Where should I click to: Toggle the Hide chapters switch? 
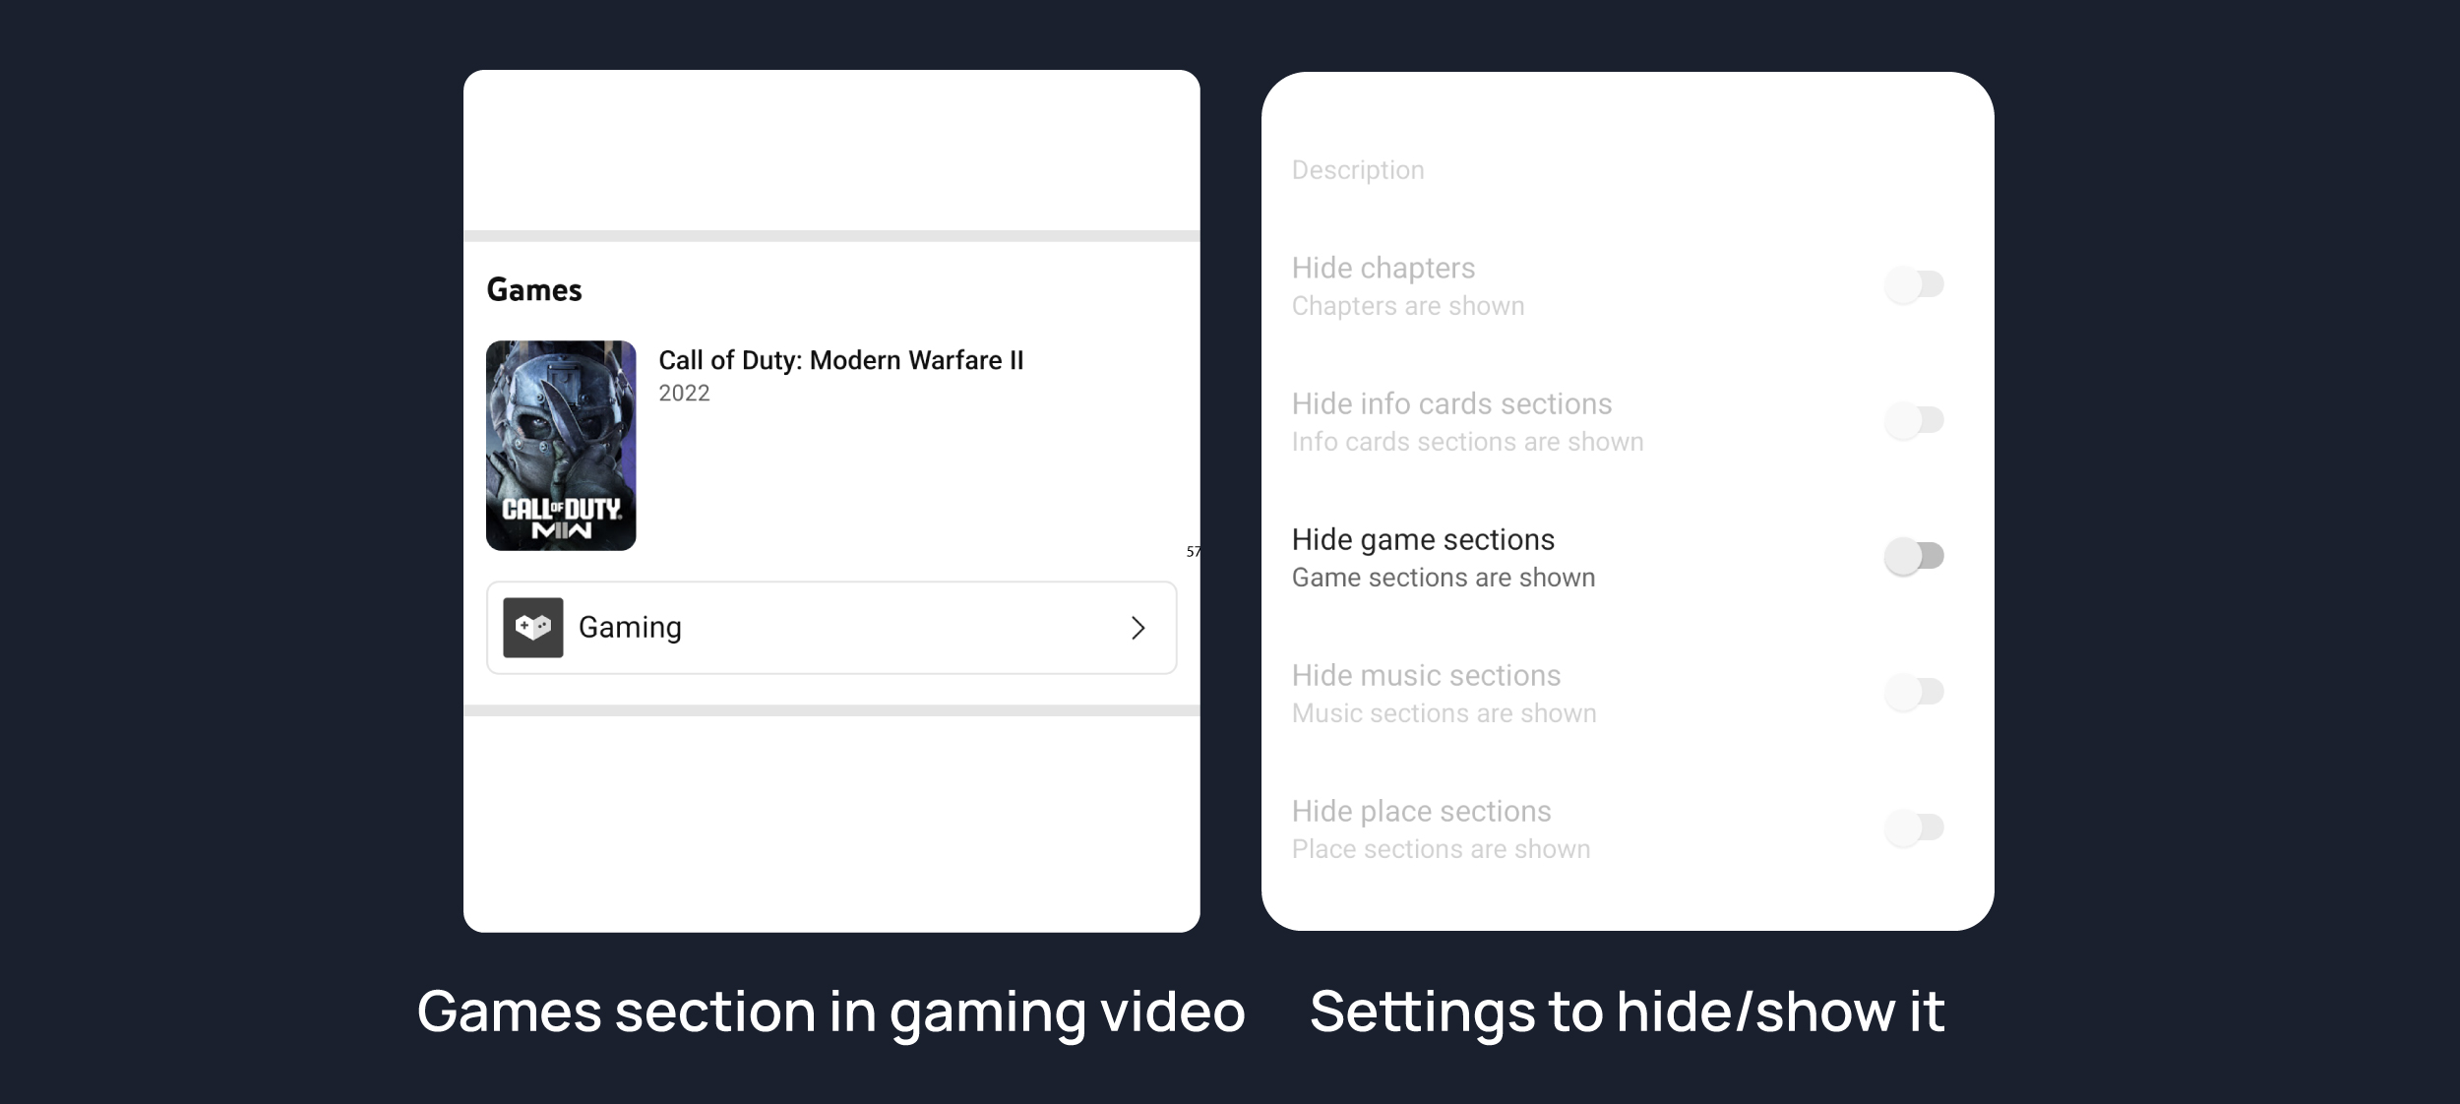tap(1914, 284)
